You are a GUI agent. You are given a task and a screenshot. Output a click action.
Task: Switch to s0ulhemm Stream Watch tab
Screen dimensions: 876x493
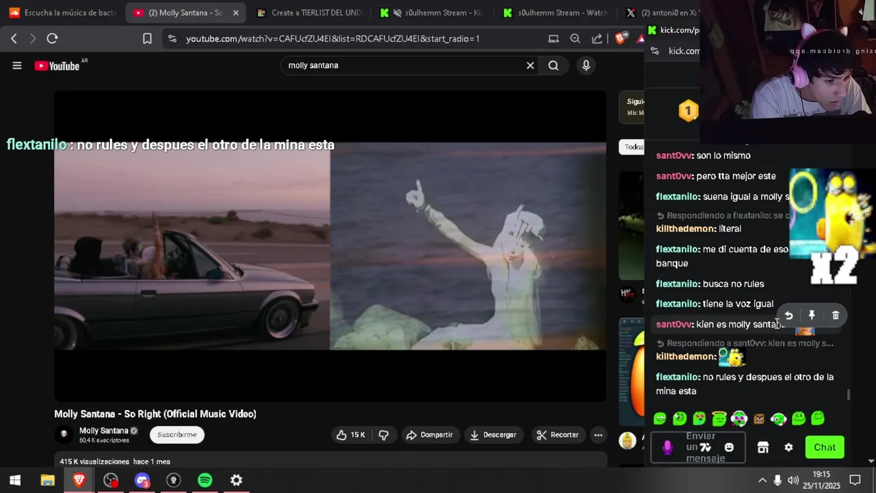tap(556, 12)
